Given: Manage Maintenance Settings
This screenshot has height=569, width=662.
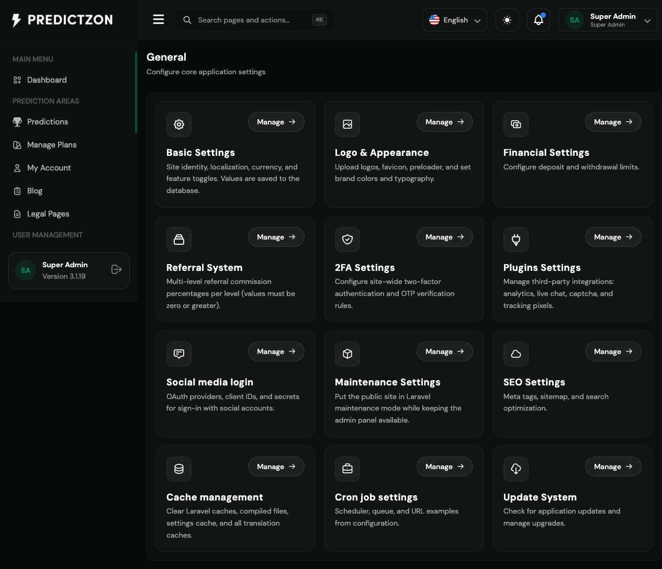Looking at the screenshot, I should pyautogui.click(x=445, y=351).
